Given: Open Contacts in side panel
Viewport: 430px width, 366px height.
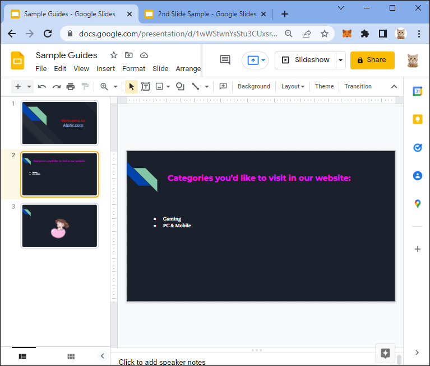Looking at the screenshot, I should pos(417,176).
